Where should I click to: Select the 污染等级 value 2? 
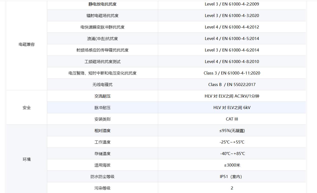pos(232,188)
